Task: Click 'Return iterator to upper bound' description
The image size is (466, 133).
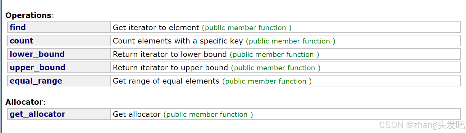Action: coord(170,67)
